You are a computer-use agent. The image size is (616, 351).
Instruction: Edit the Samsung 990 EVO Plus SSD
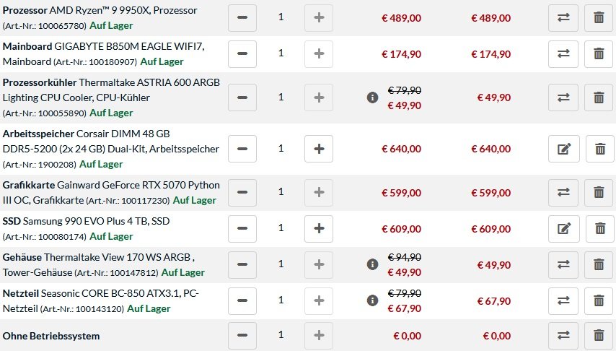coord(564,229)
